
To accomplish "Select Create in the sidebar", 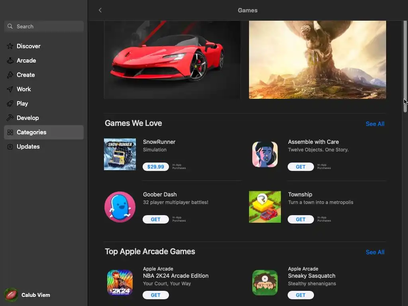I will (44, 75).
